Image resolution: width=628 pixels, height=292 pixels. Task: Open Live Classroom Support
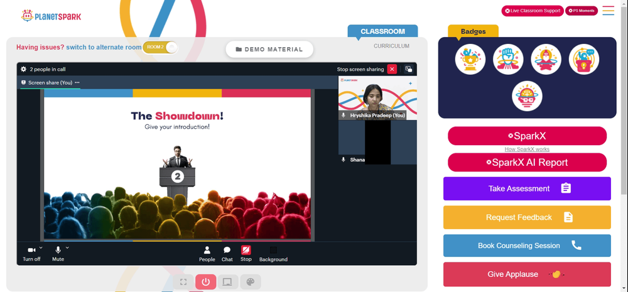pos(533,11)
